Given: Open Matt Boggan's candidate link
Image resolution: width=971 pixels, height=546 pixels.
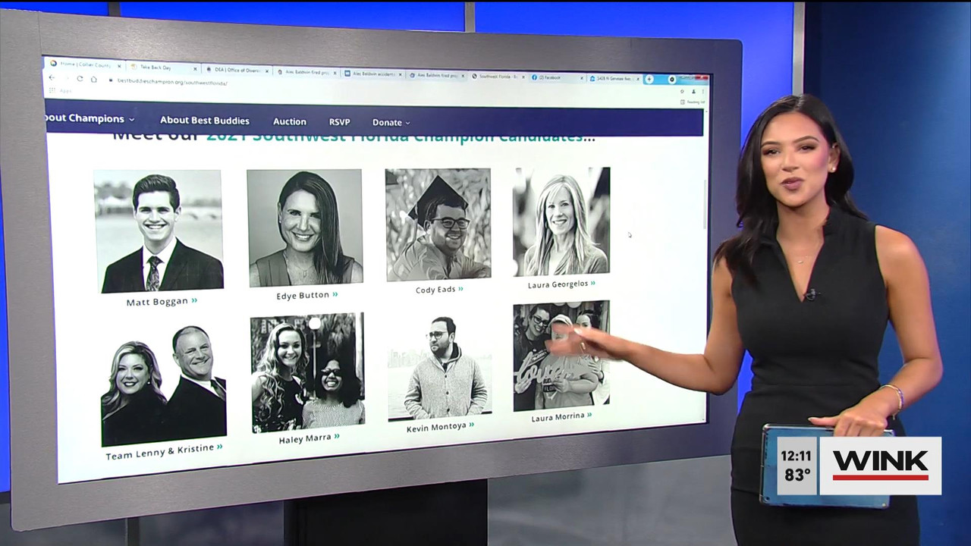Looking at the screenshot, I should (162, 301).
